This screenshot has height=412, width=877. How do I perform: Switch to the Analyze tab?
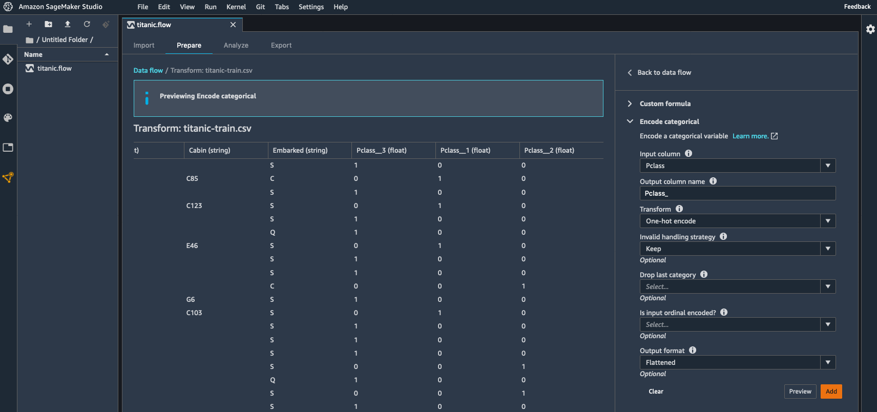pos(236,45)
